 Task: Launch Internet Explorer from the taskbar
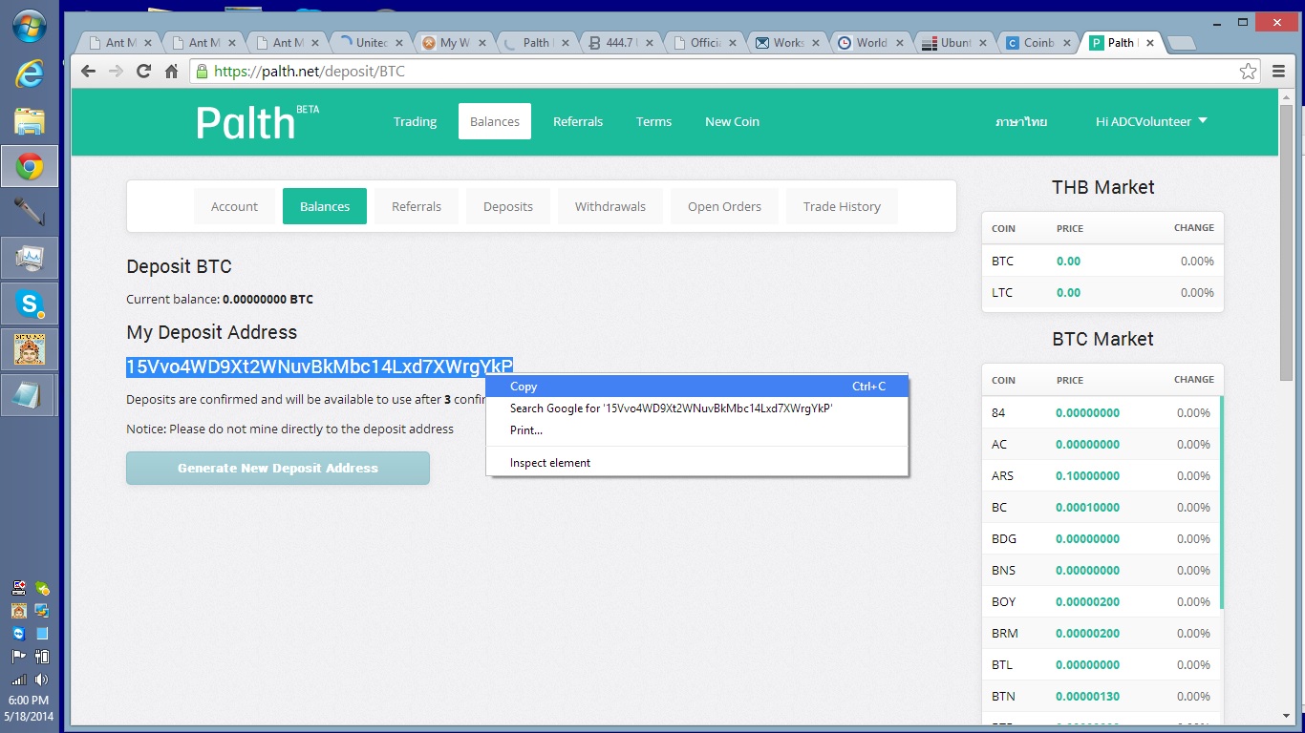[30, 74]
